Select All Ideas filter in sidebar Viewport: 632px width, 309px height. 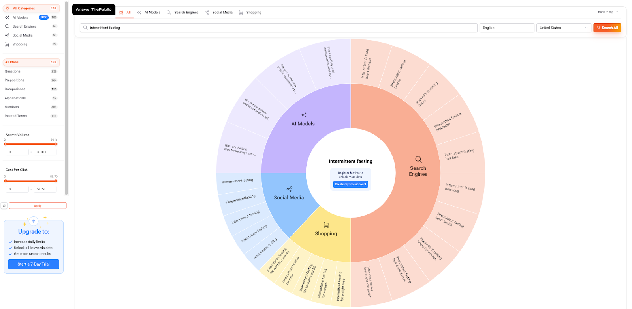(31, 62)
